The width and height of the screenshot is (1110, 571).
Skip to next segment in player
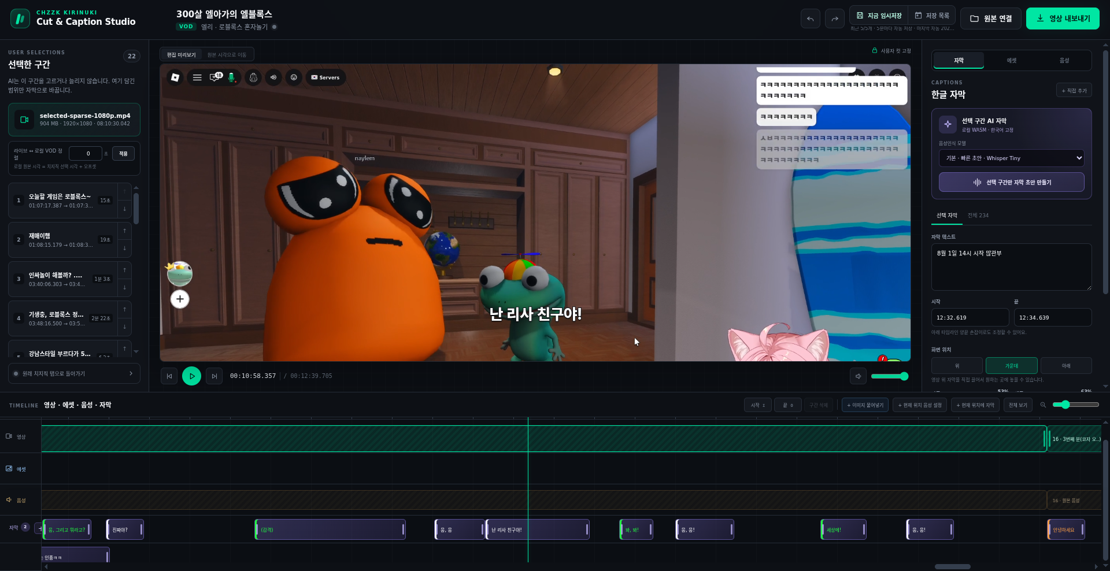pyautogui.click(x=214, y=376)
